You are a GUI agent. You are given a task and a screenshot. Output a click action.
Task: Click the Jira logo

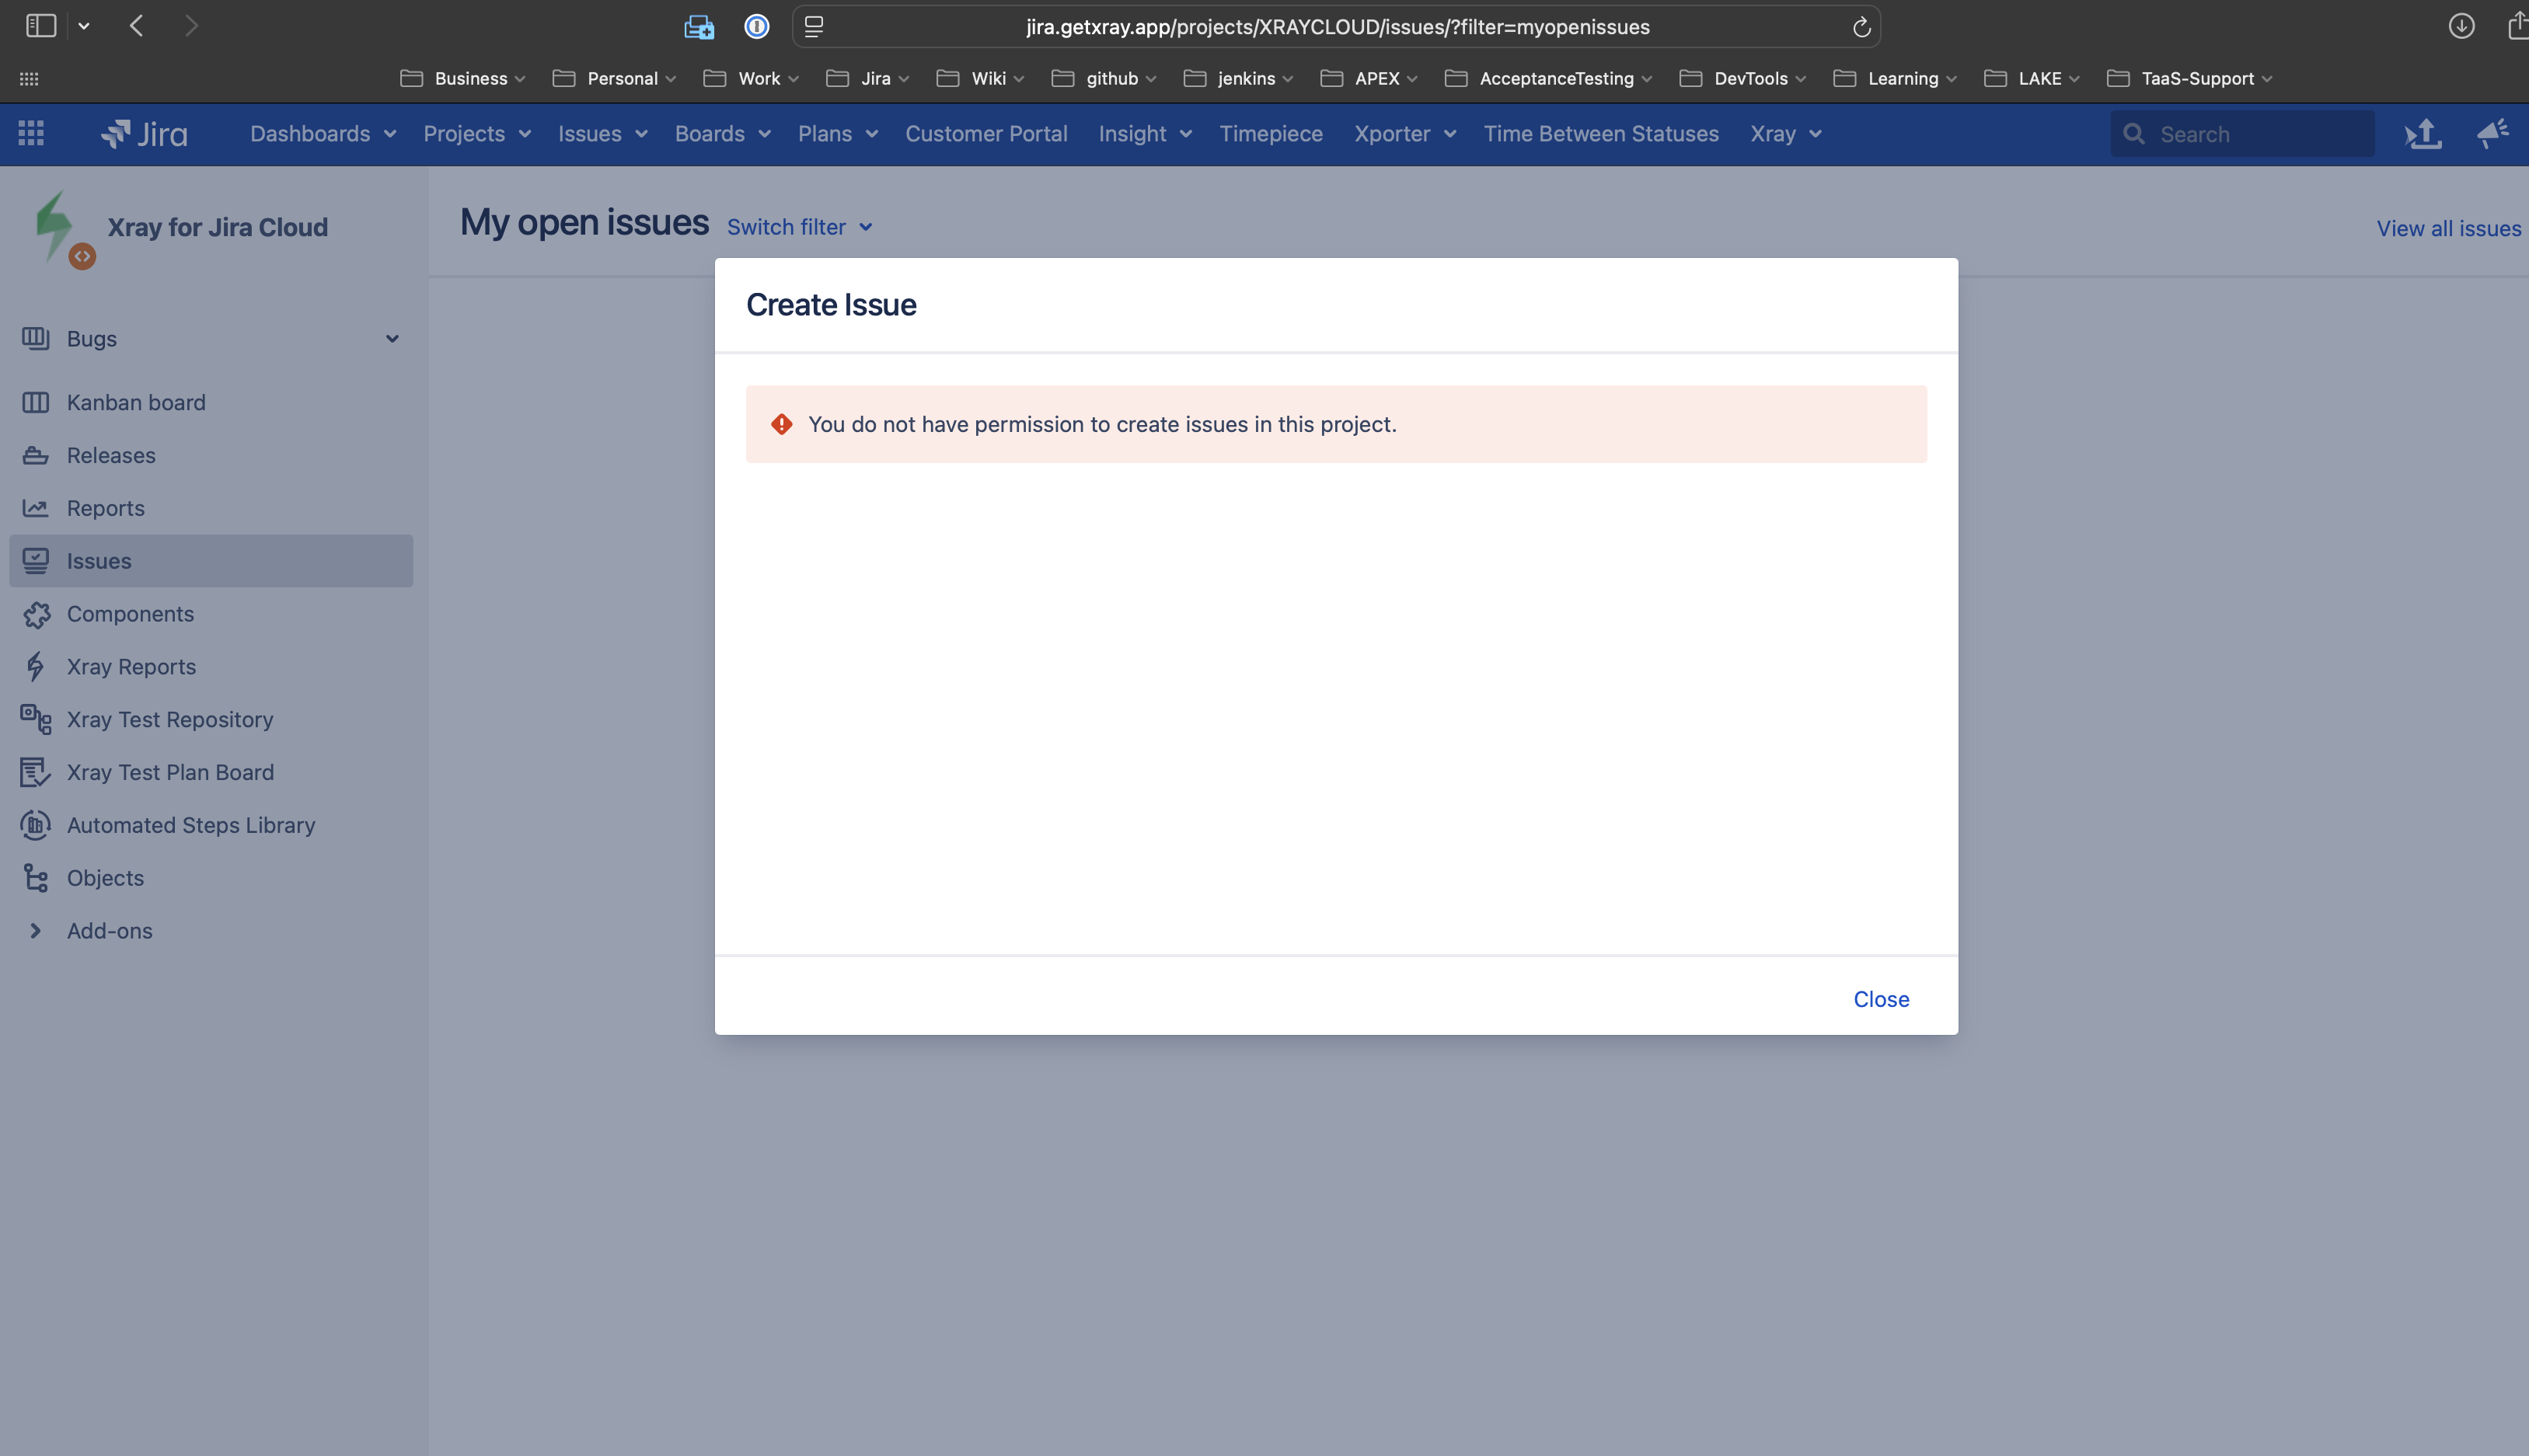144,133
